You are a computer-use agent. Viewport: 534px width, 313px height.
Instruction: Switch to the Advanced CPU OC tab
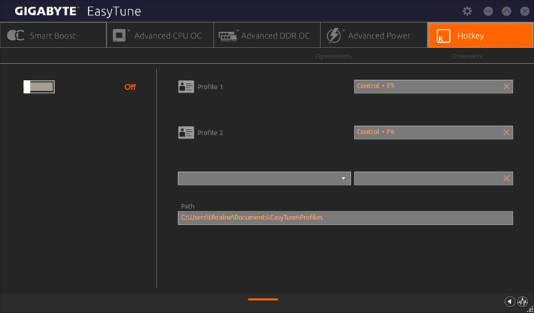[x=160, y=36]
